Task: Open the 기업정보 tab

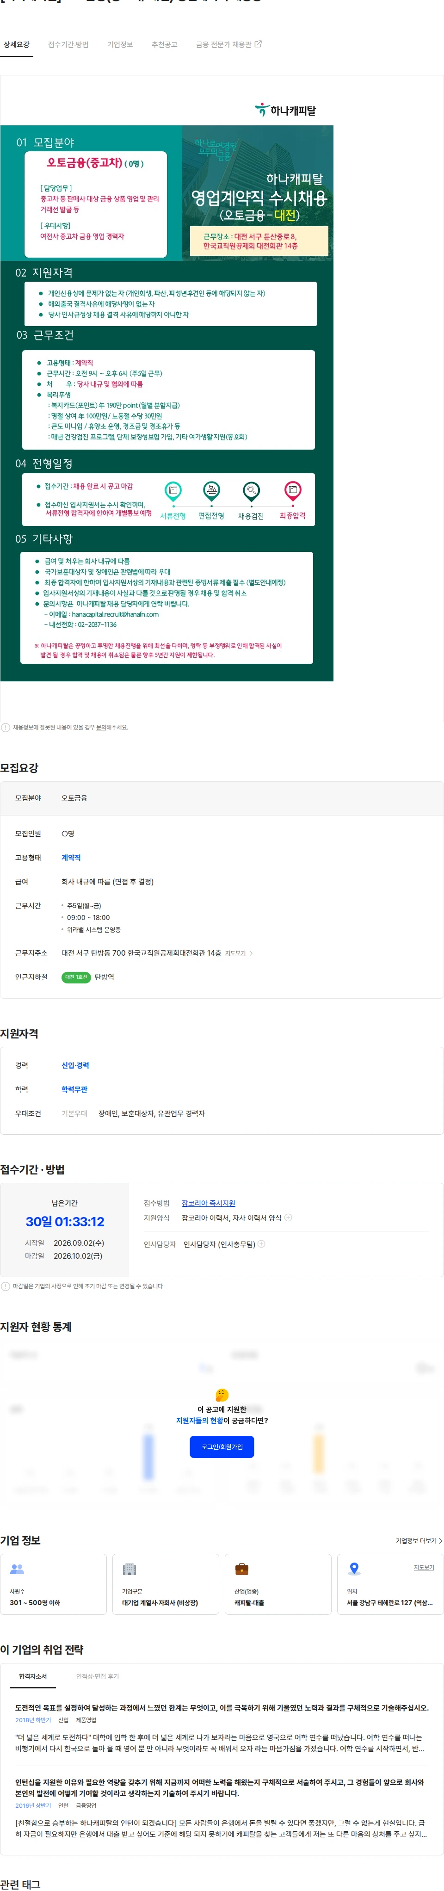Action: click(120, 45)
